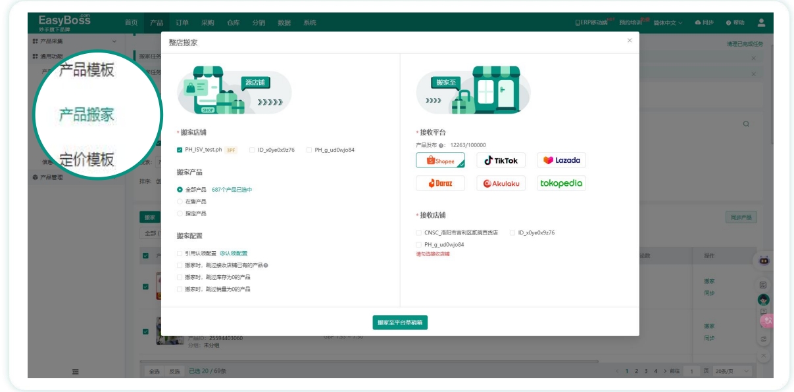The height and width of the screenshot is (392, 794).
Task: Collapse the sidebar with hamburger icon
Action: (x=75, y=372)
